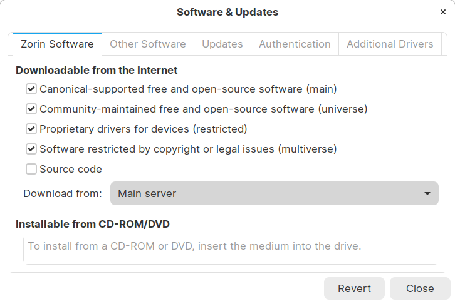
Task: Click the Proprietary drivers for devices label
Action: [x=143, y=129]
